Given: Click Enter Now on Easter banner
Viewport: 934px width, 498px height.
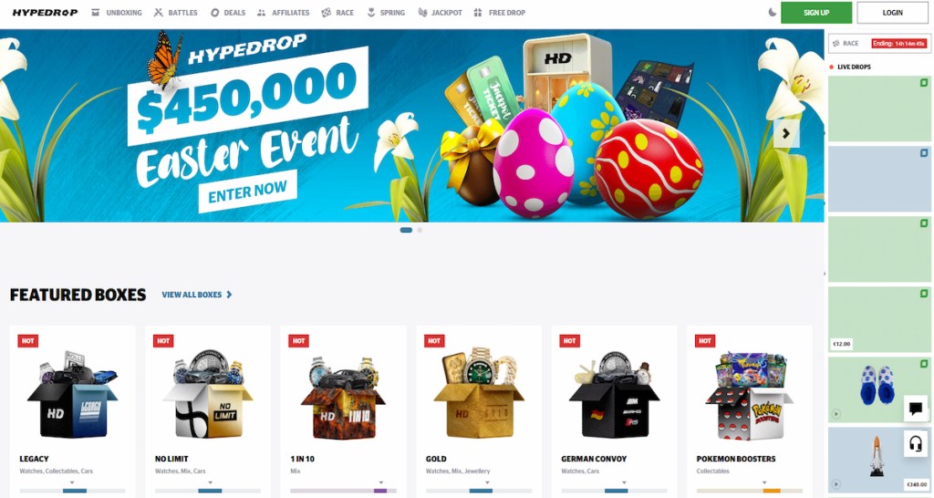Looking at the screenshot, I should coord(247,192).
